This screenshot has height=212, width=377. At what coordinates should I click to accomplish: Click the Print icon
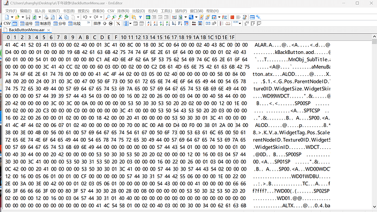pos(46,17)
